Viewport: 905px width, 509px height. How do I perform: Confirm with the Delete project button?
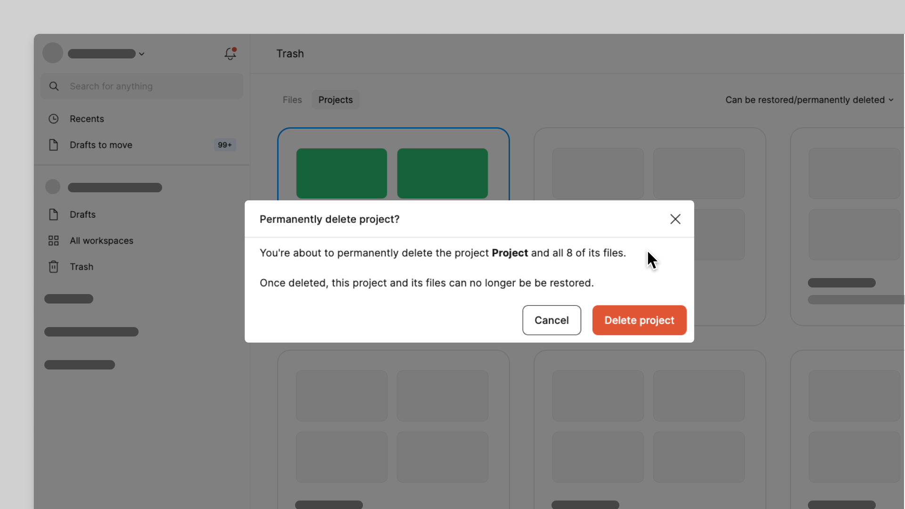[639, 320]
